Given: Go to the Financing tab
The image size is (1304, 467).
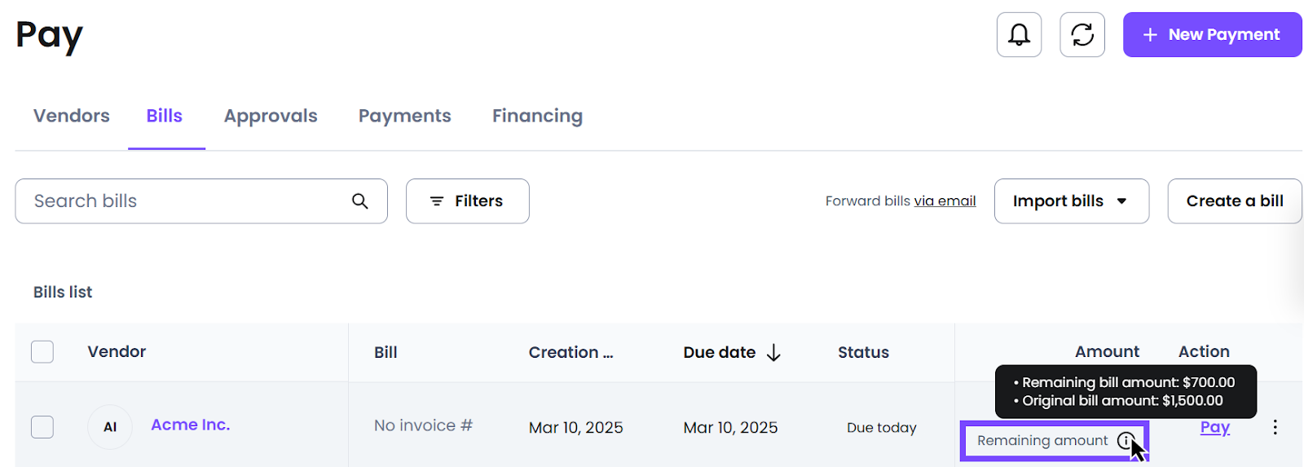Looking at the screenshot, I should (x=537, y=116).
